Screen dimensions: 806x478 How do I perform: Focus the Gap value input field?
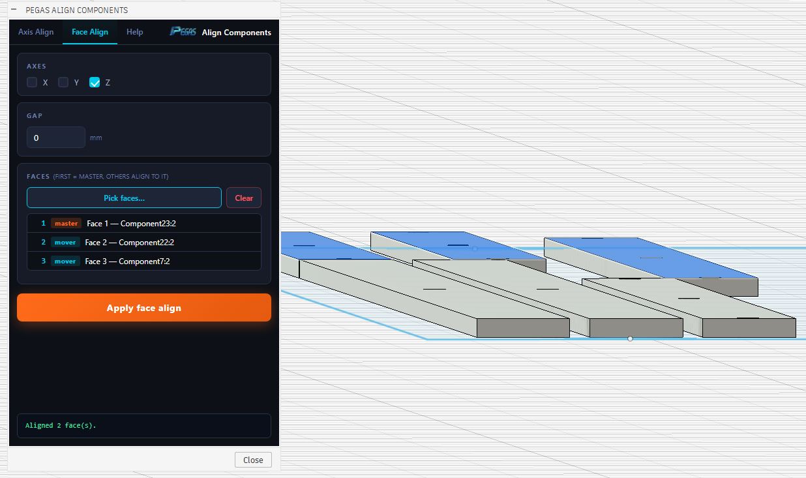click(56, 138)
